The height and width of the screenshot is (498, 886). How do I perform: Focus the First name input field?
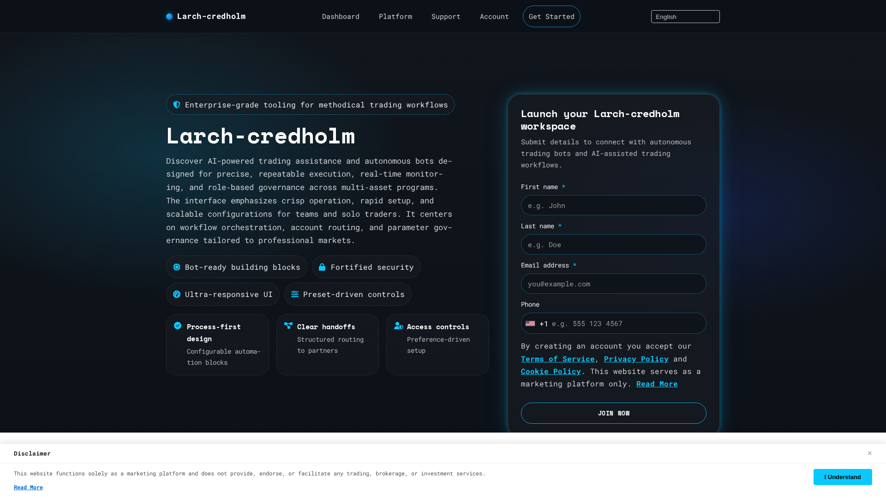tap(614, 205)
